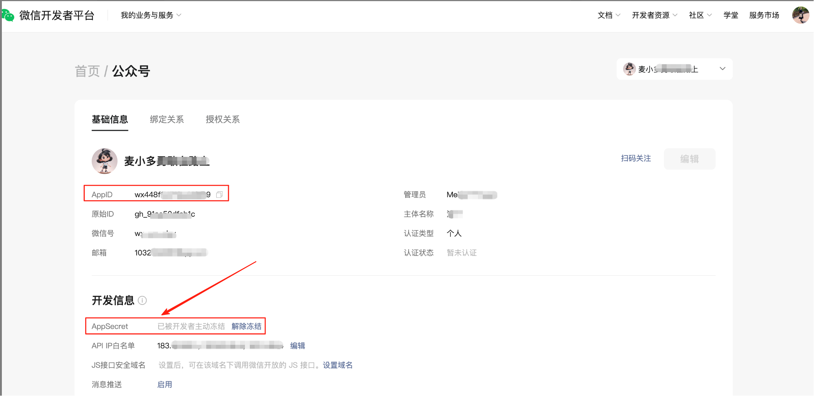Open the account switcher dropdown
Screen dimensions: 814x396
pyautogui.click(x=674, y=69)
